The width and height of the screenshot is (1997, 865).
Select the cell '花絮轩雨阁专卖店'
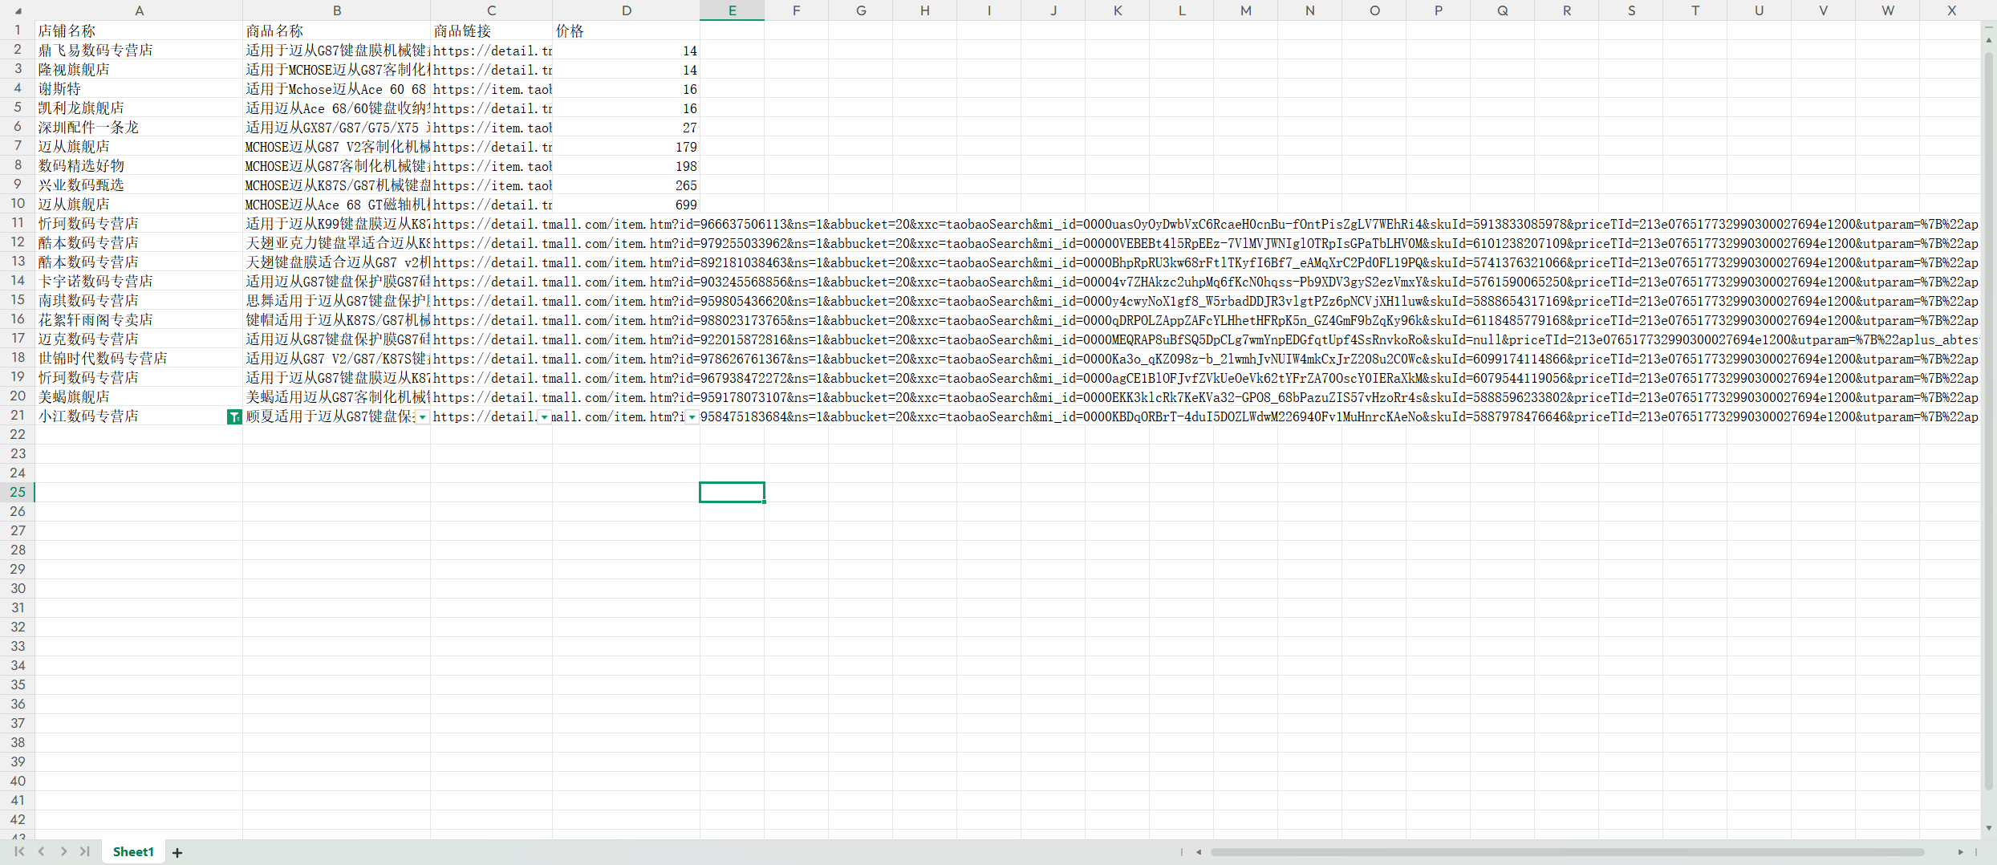tap(139, 319)
